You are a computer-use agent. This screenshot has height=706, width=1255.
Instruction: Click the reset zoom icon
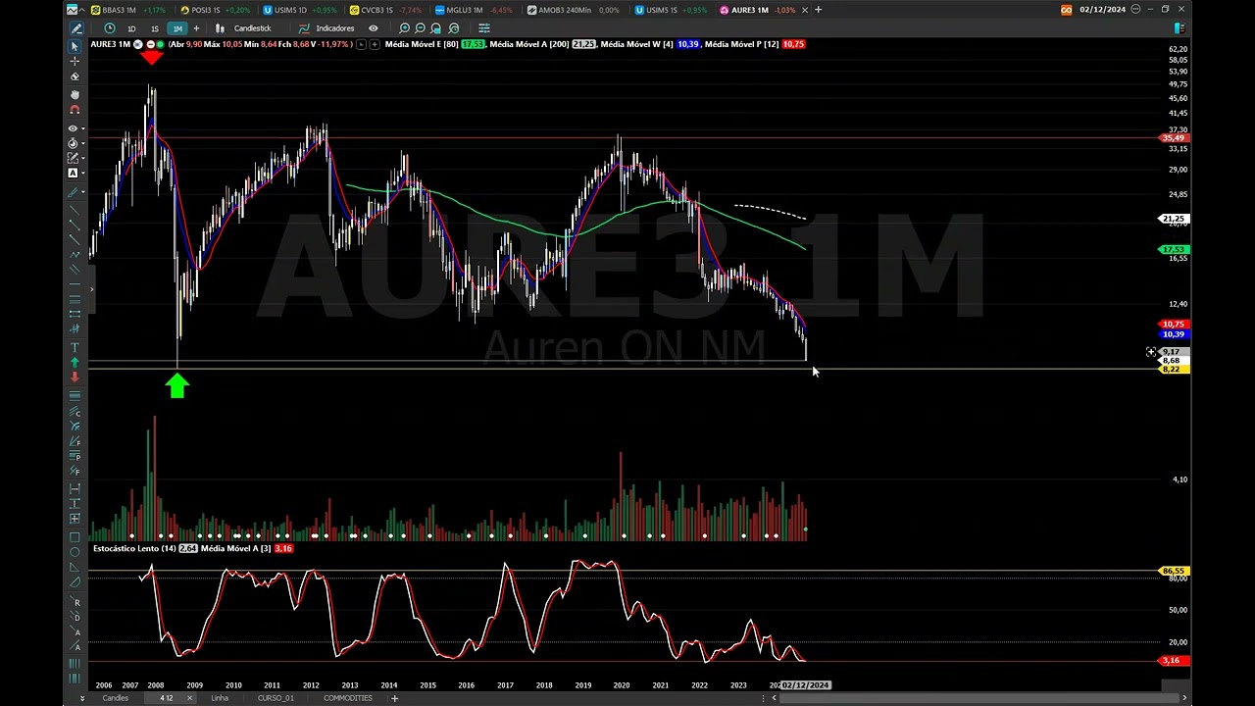click(x=453, y=28)
